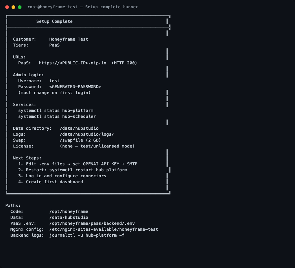The width and height of the screenshot is (295, 268).
Task: Click the yellow minimize window button
Action: pos(13,7)
